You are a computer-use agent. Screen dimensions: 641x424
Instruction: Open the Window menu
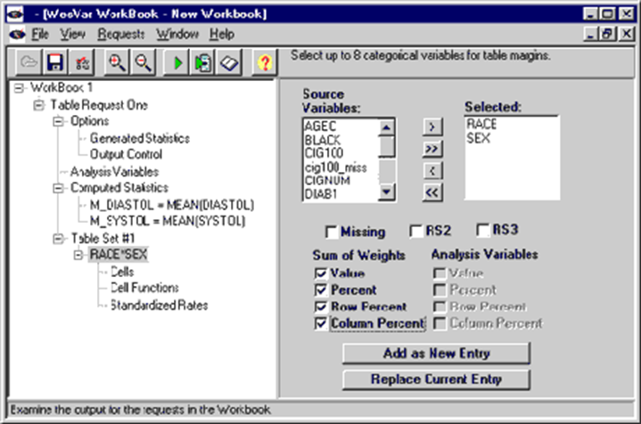click(x=177, y=34)
